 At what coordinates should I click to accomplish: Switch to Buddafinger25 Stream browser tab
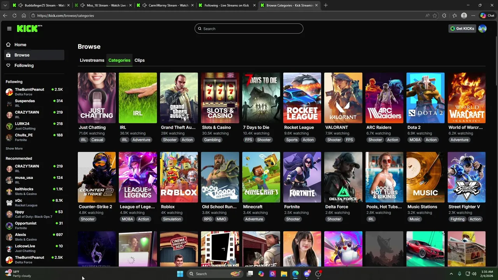[x=40, y=5]
